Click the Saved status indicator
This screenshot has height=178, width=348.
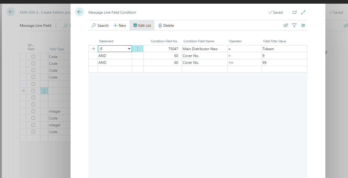click(276, 12)
